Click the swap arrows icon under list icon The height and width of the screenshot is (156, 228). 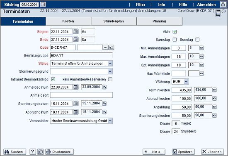[x=218, y=15]
